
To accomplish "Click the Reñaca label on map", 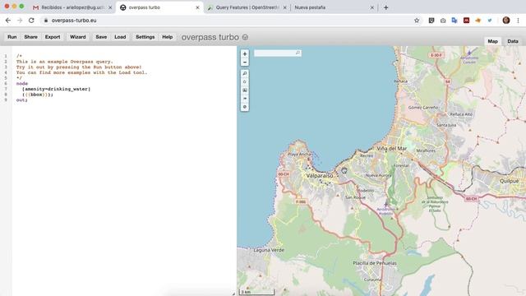I will click(400, 81).
